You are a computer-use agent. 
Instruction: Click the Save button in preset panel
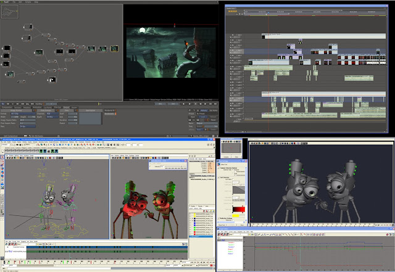(x=193, y=117)
